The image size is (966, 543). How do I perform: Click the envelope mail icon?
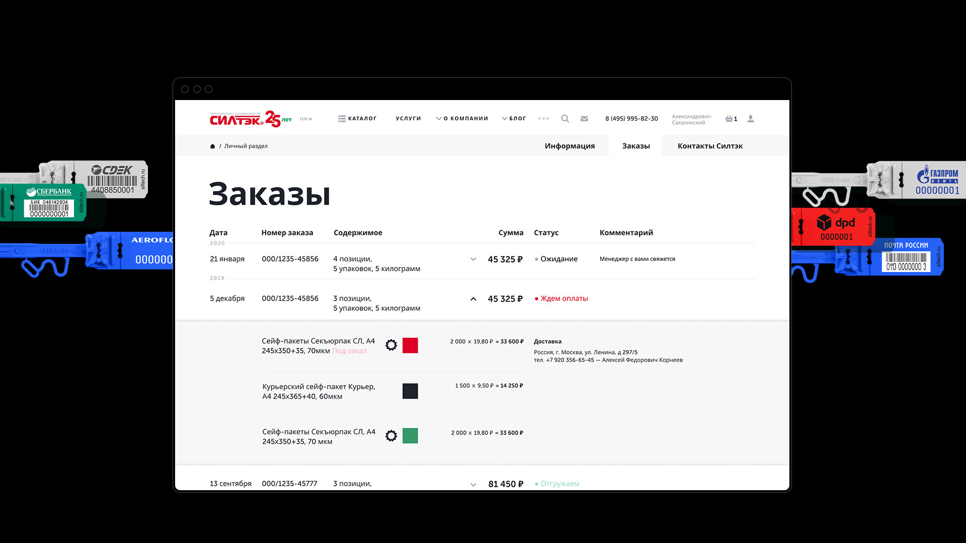(x=584, y=119)
